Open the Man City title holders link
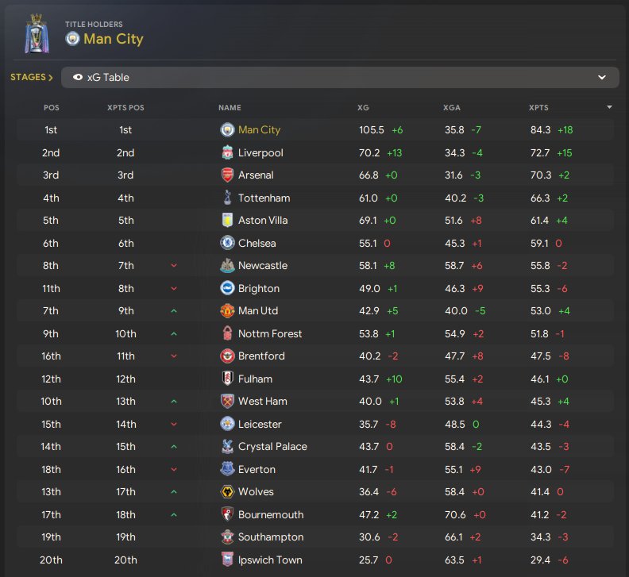Viewport: 629px width, 577px height. [x=114, y=38]
